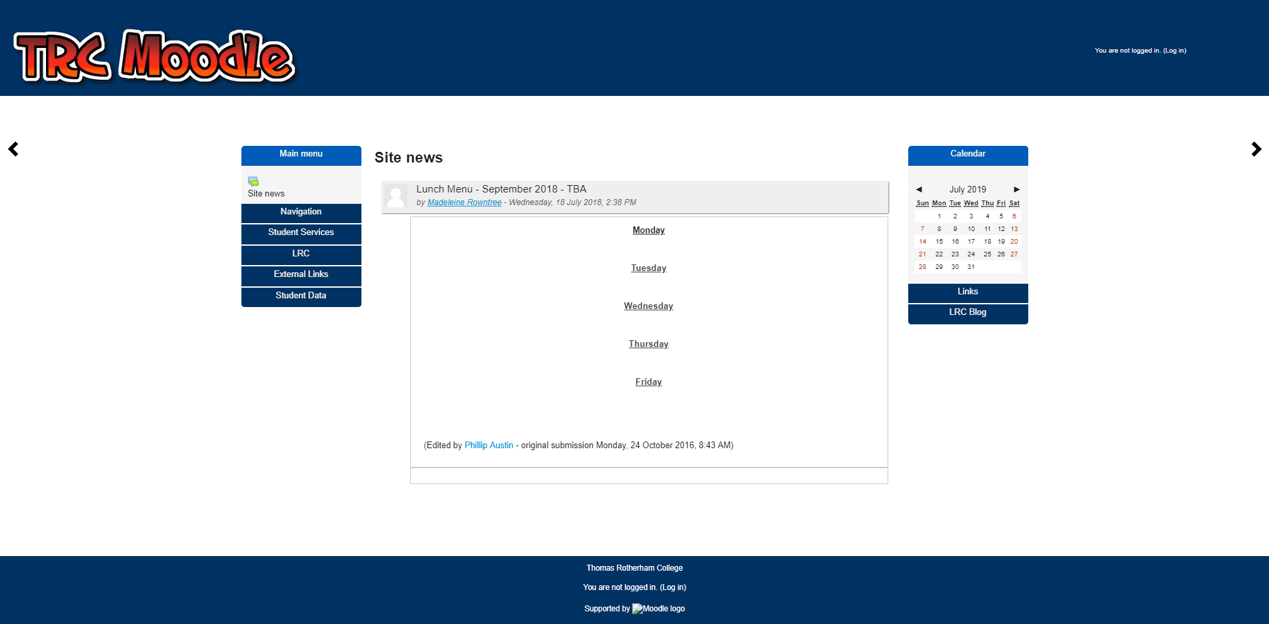The image size is (1269, 624).
Task: Click the Site news forum icon
Action: (x=253, y=181)
